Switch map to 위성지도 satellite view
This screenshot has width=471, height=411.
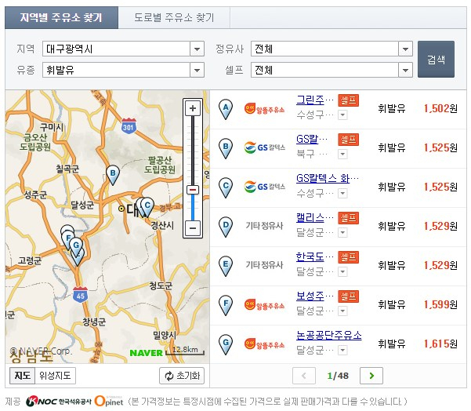(x=55, y=375)
